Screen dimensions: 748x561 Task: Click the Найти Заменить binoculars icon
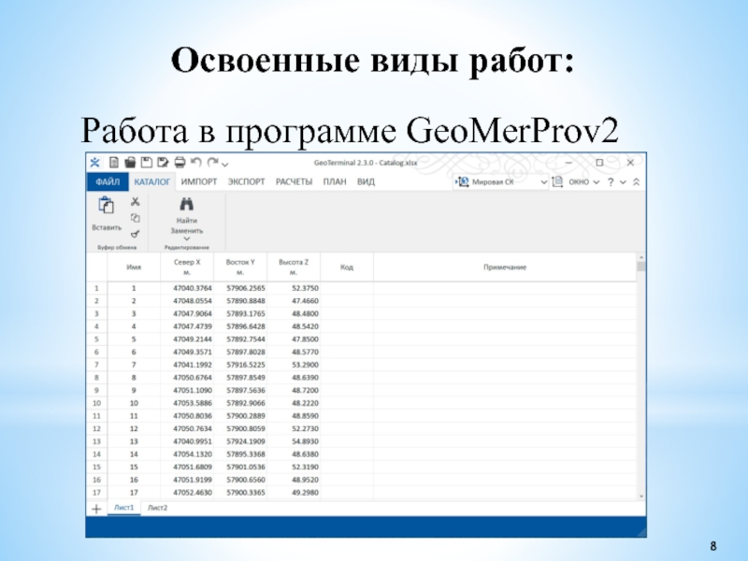click(186, 204)
